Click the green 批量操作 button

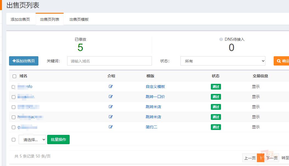[58, 140]
